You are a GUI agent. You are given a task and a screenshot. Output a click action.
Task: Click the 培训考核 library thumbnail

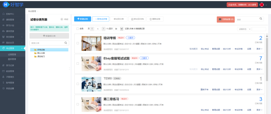coord(91,43)
